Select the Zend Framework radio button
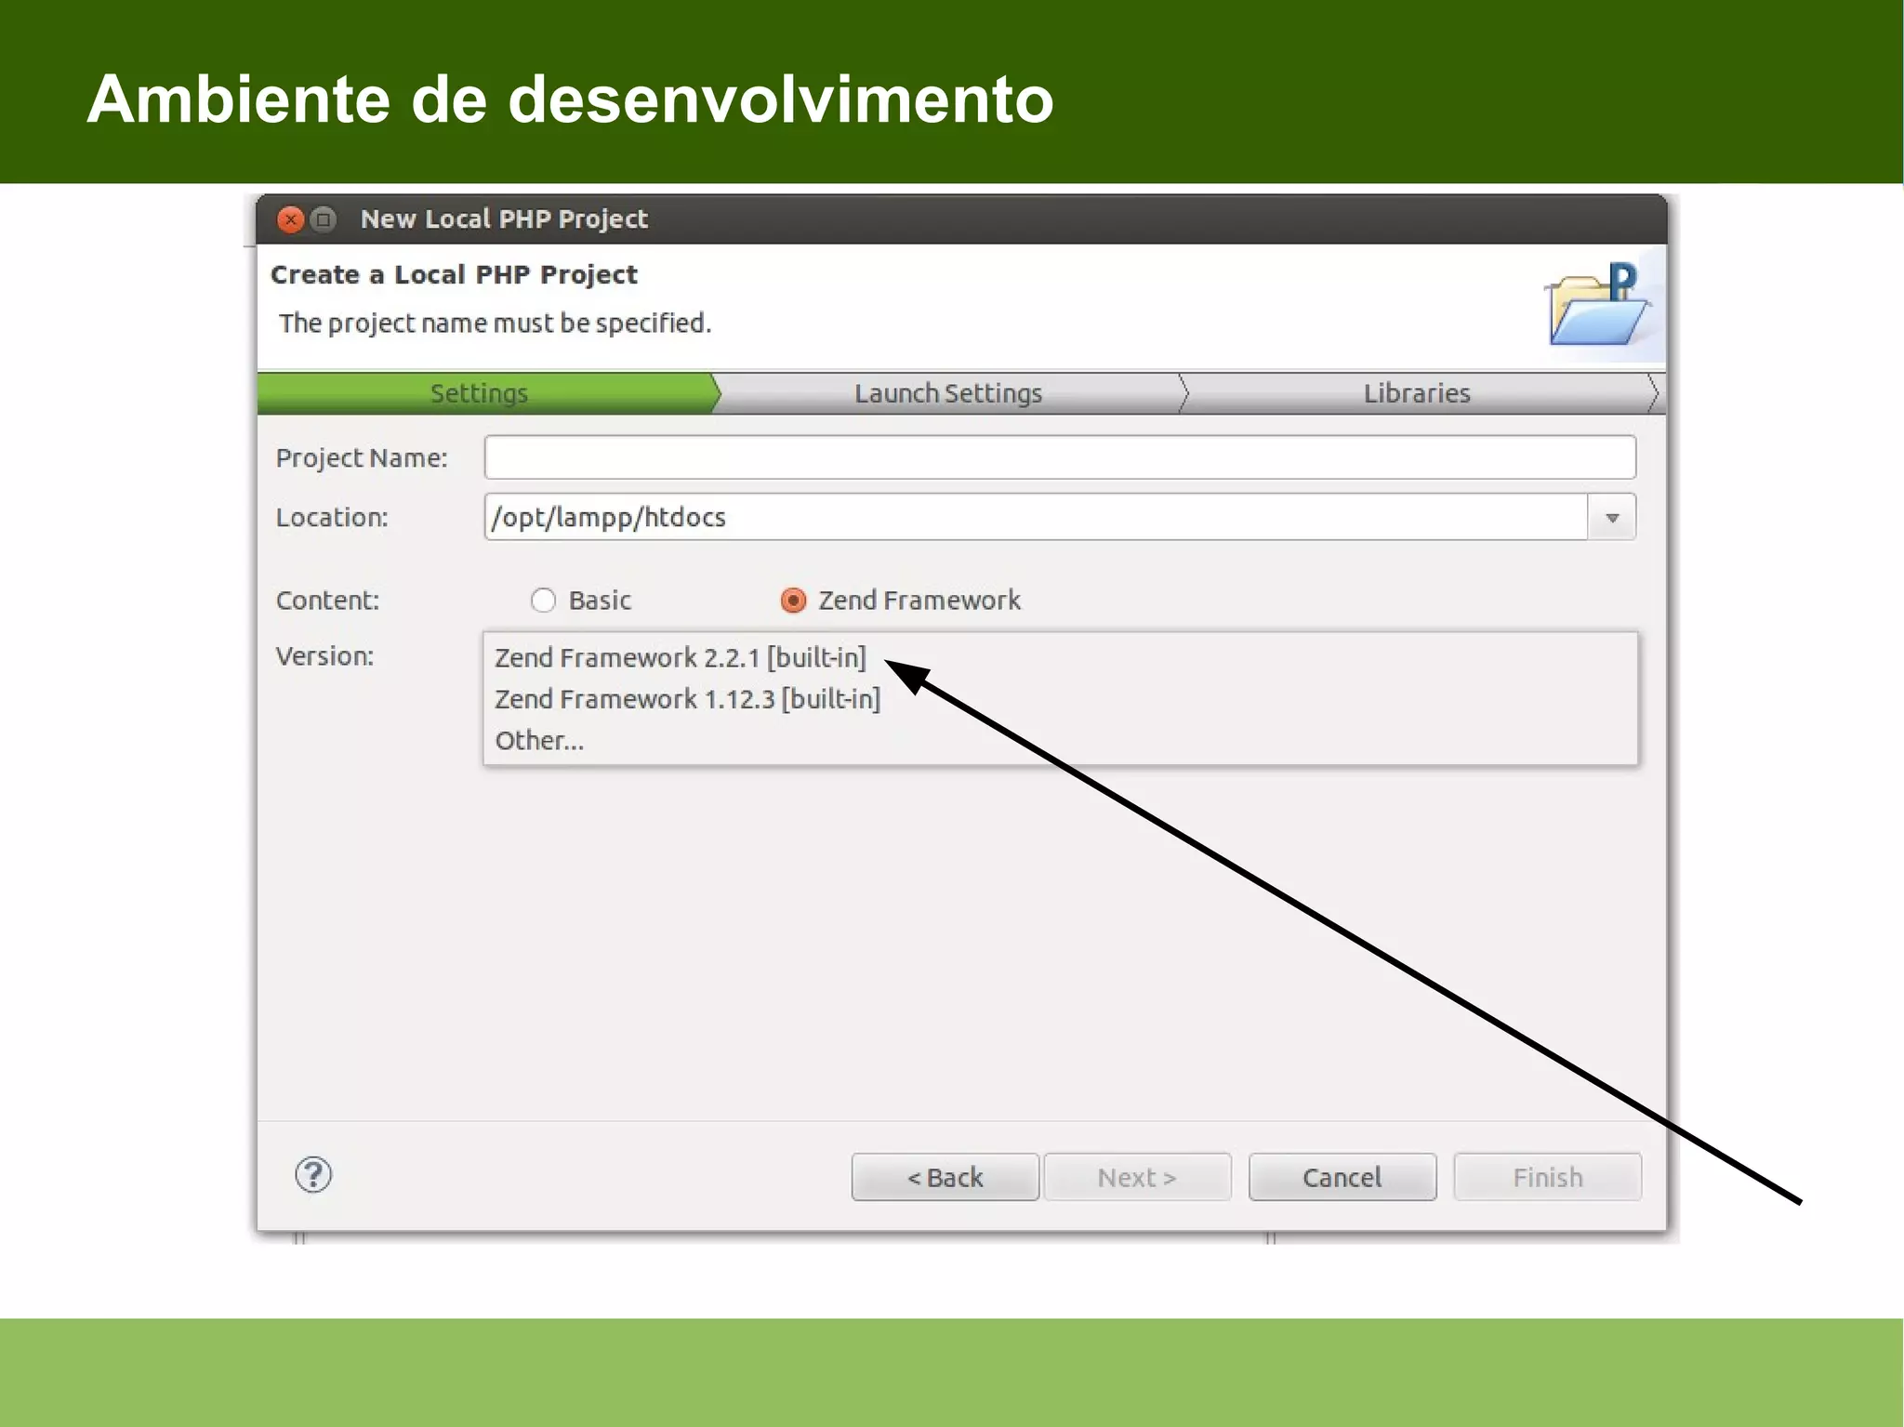 click(x=793, y=601)
